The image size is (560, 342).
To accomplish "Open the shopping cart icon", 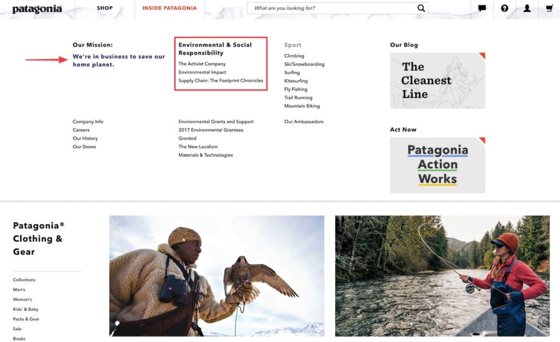I will (x=549, y=8).
